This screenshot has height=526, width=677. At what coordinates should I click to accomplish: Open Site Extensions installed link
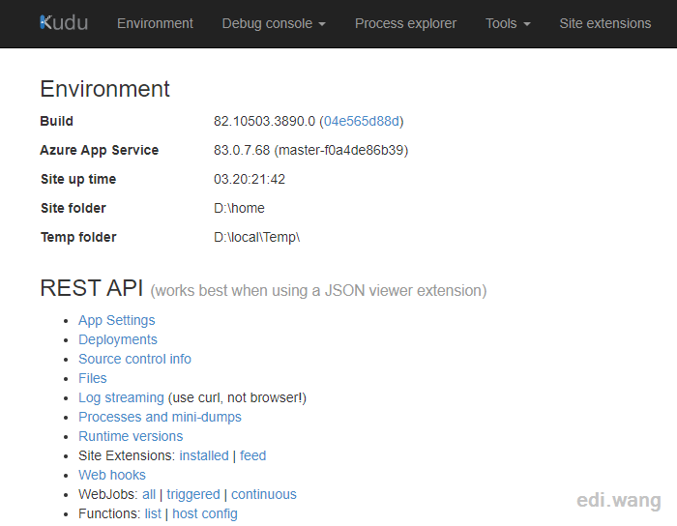point(204,455)
